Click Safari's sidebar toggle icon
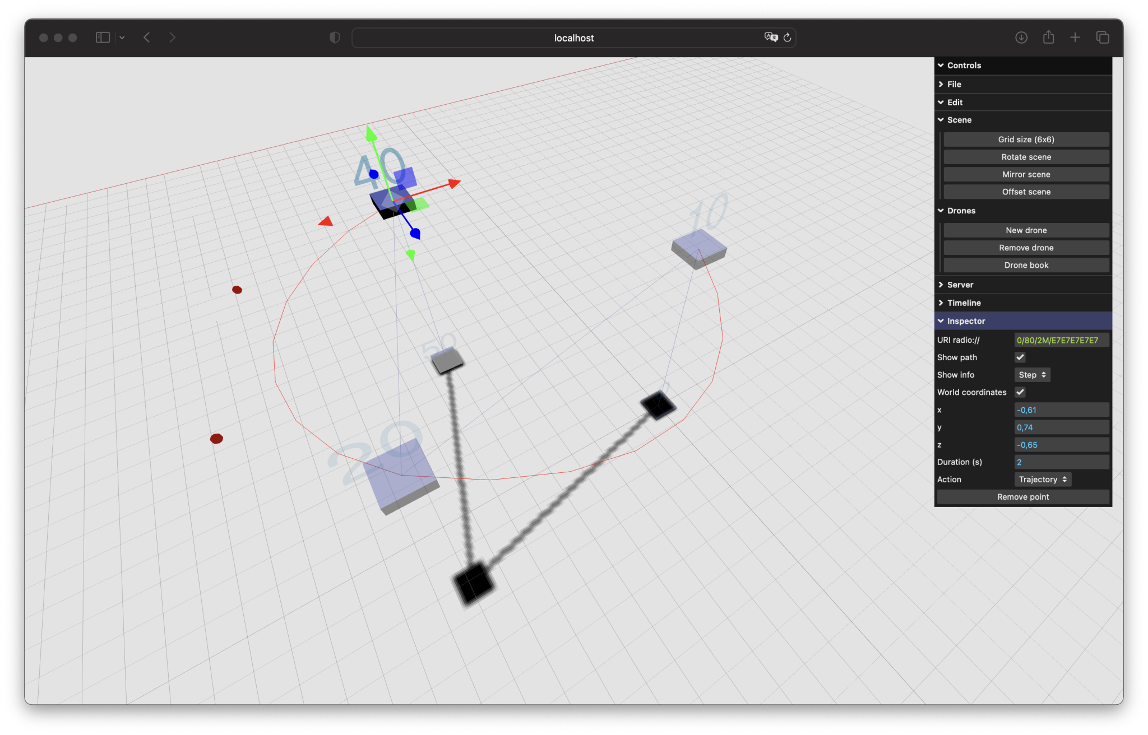Image resolution: width=1148 pixels, height=735 pixels. coord(103,38)
